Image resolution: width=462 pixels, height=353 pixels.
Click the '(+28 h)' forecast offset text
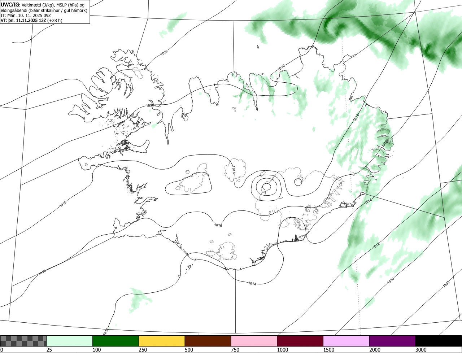click(x=55, y=20)
